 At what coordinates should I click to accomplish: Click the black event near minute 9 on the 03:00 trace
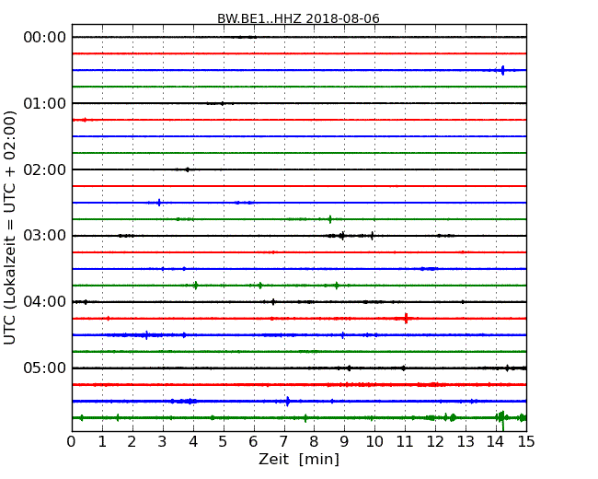342,236
